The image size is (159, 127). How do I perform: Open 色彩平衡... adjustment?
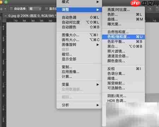pos(123,42)
